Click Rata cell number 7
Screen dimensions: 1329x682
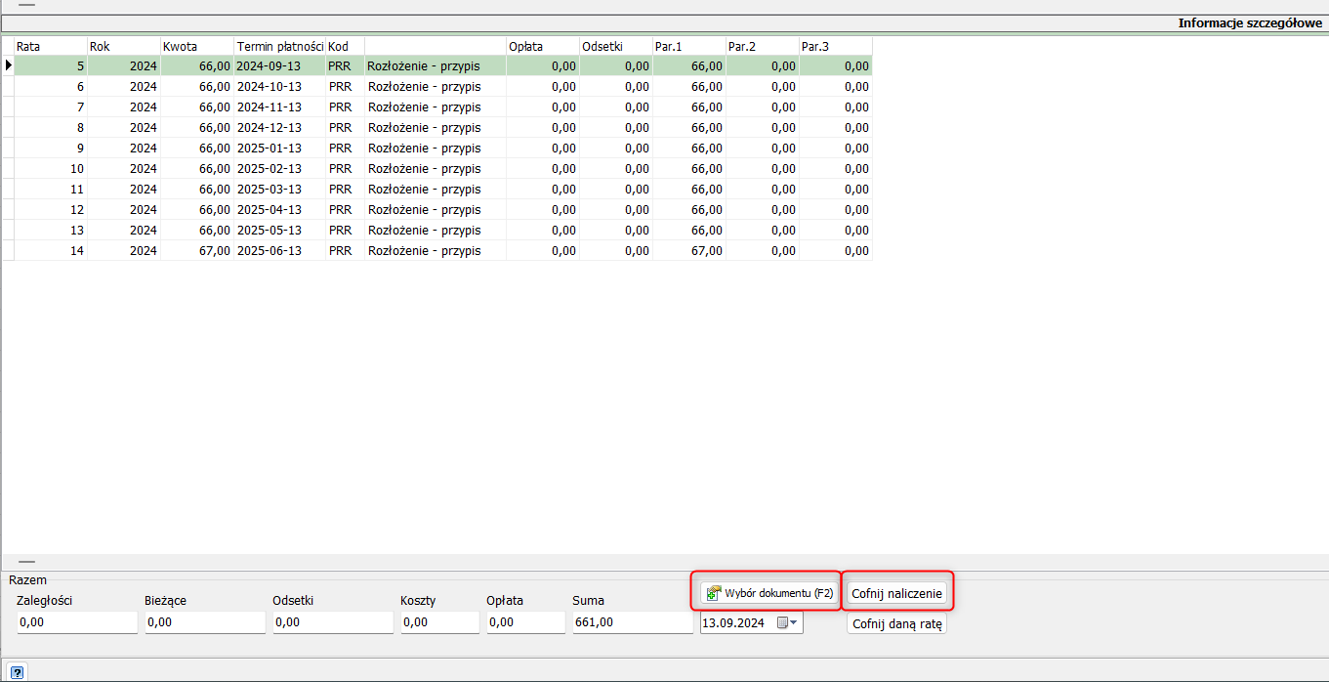[51, 107]
